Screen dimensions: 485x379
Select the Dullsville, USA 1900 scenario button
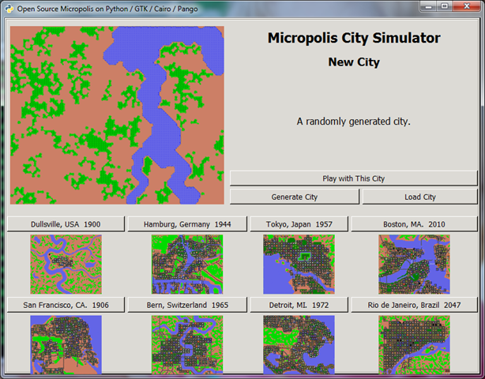pyautogui.click(x=66, y=224)
